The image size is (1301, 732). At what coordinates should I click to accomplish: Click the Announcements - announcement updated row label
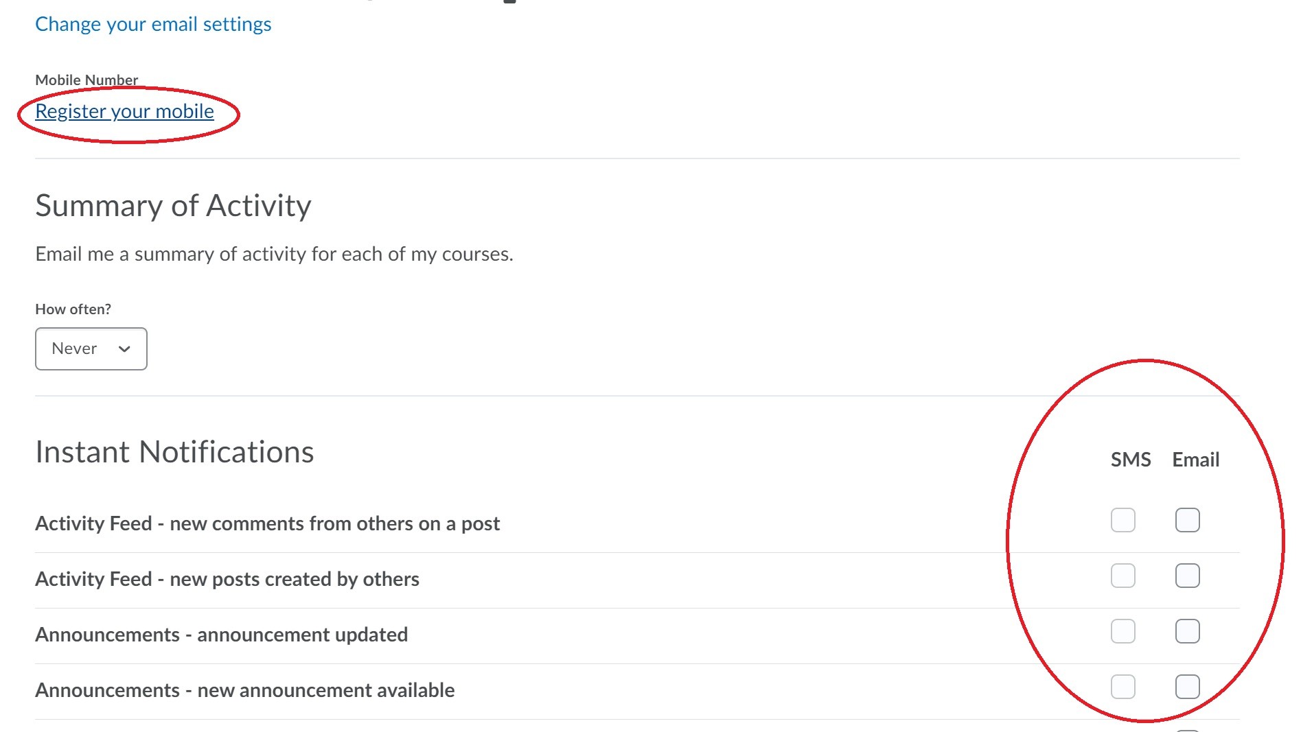tap(221, 635)
